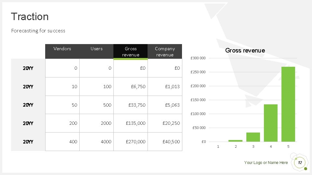312x175 pixels.
Task: Click the £135,000 table cell
Action: point(135,123)
